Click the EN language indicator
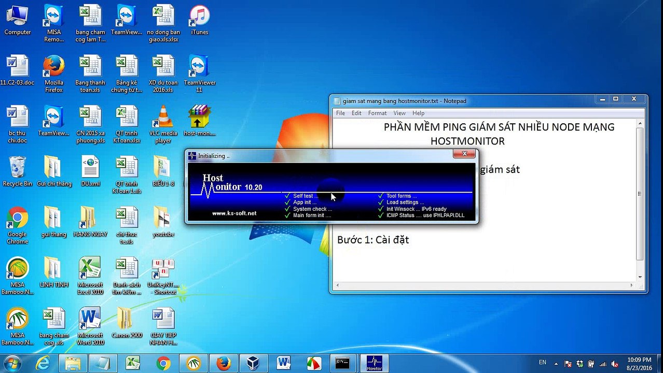 [x=543, y=363]
